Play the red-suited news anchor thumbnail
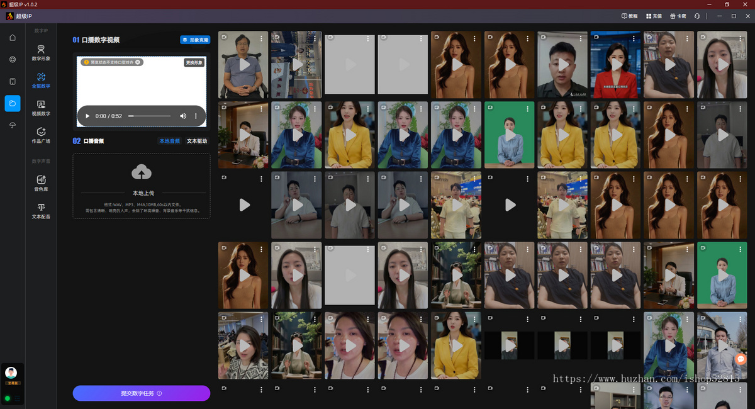 [x=616, y=64]
